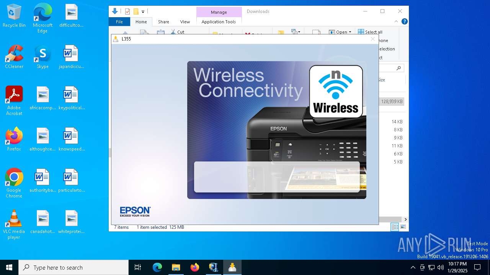Select the keypolitical... Word document
This screenshot has width=490, height=275.
click(x=71, y=99)
